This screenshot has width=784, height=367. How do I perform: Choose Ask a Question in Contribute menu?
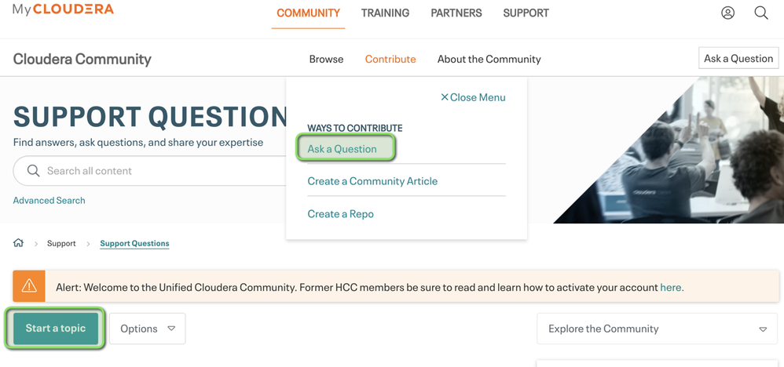pos(343,149)
